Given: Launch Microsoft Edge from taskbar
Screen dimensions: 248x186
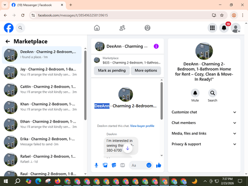Looking at the screenshot, I should [x=38, y=181].
